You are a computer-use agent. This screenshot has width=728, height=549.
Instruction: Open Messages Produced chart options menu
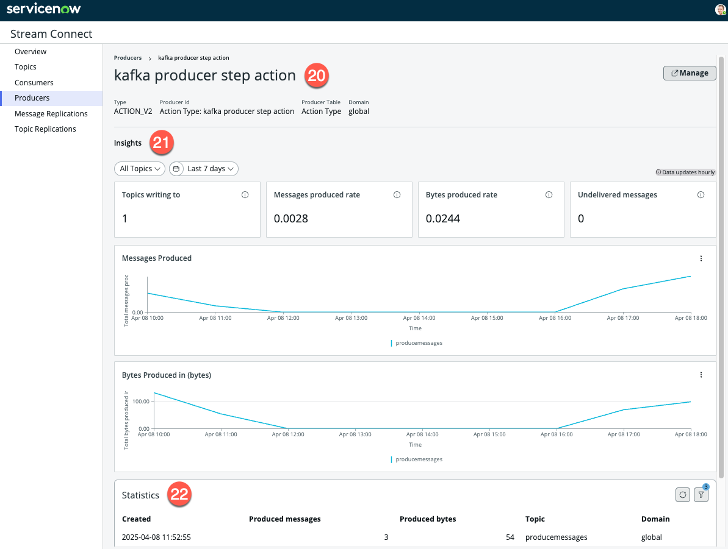point(701,258)
